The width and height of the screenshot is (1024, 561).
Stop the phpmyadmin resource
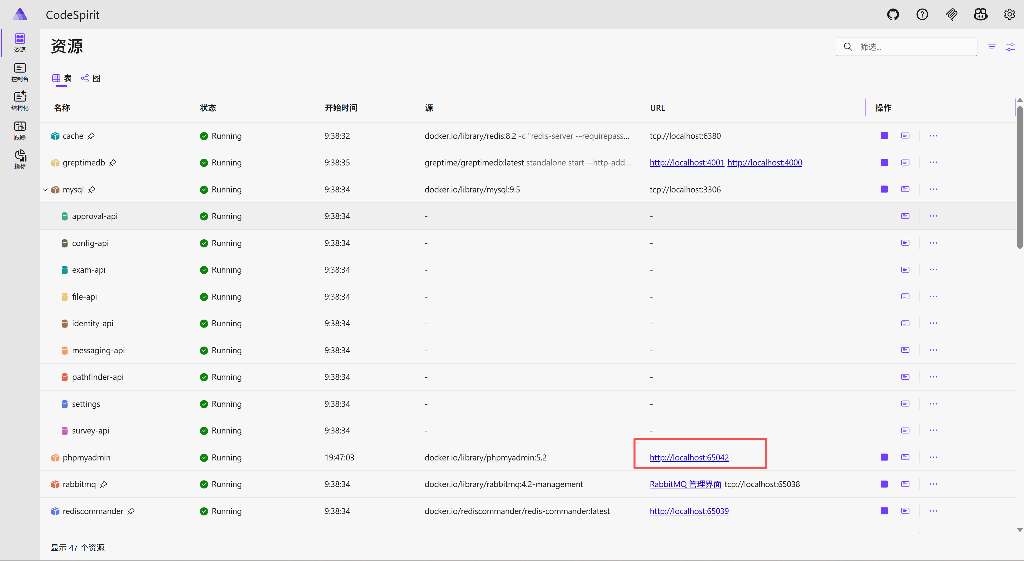click(884, 457)
